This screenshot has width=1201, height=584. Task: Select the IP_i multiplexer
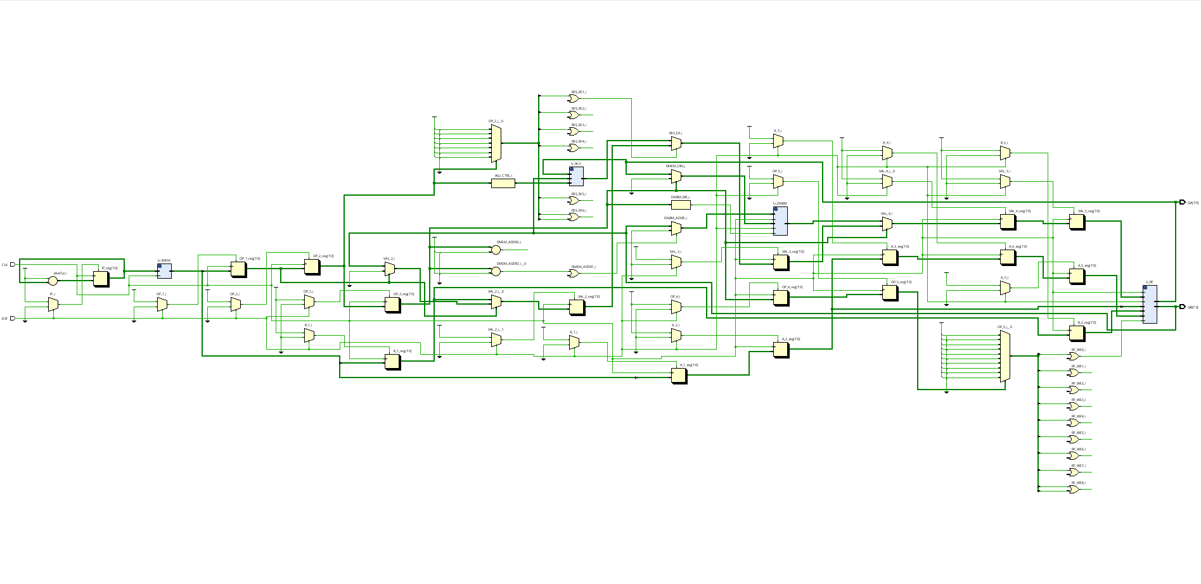point(53,305)
